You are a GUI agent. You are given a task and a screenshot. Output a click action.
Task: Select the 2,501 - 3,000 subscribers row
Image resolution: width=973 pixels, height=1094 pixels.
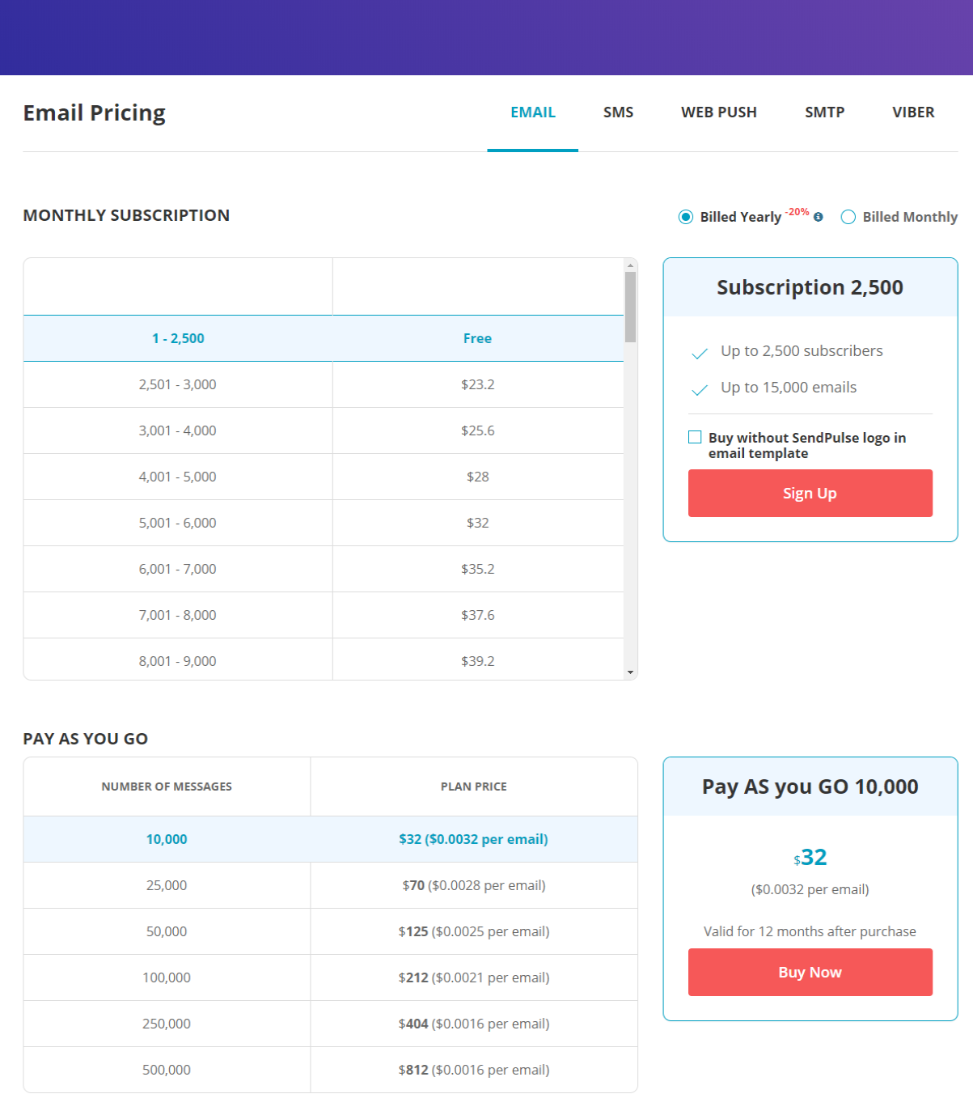(324, 384)
